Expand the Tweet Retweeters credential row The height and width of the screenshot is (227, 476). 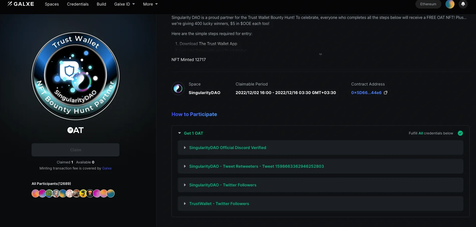pyautogui.click(x=320, y=166)
